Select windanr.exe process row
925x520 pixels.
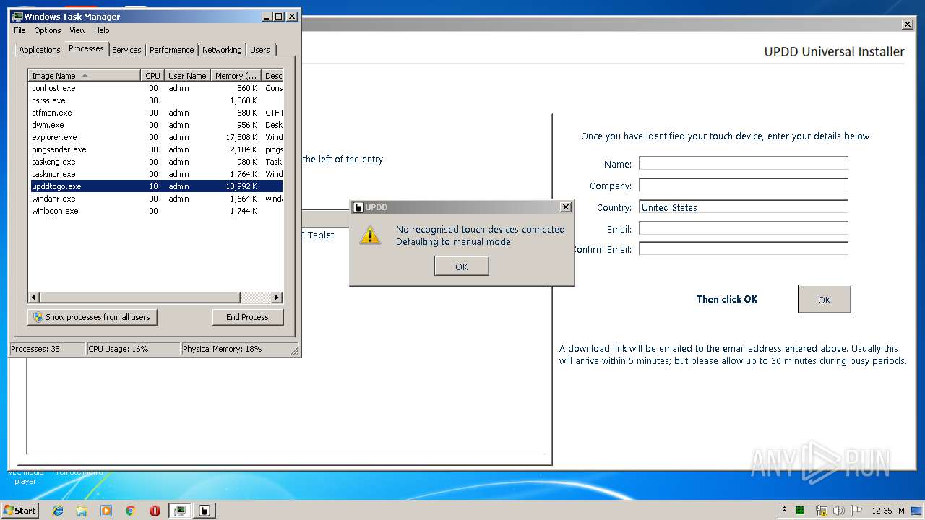point(155,199)
